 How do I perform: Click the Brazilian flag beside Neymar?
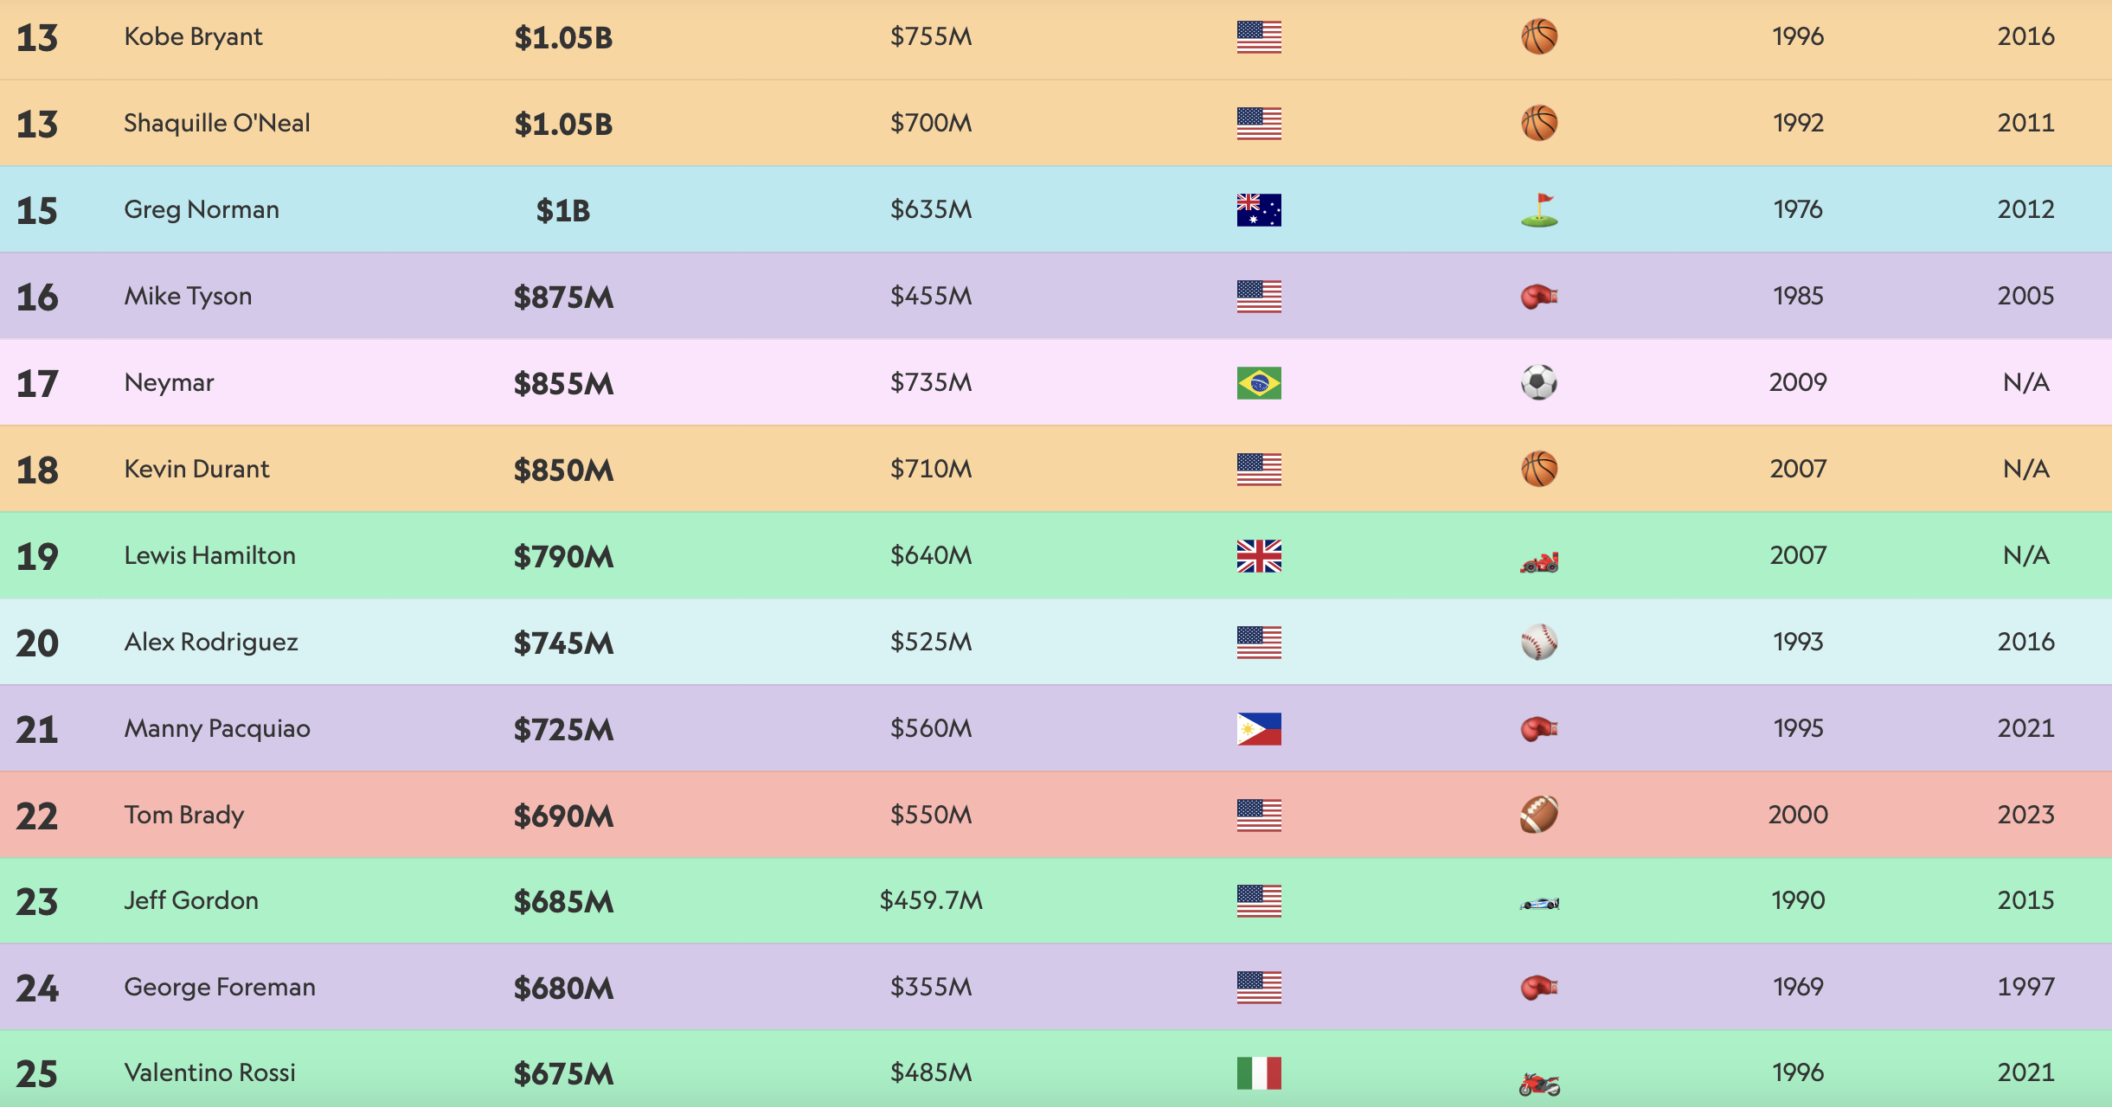point(1259,383)
